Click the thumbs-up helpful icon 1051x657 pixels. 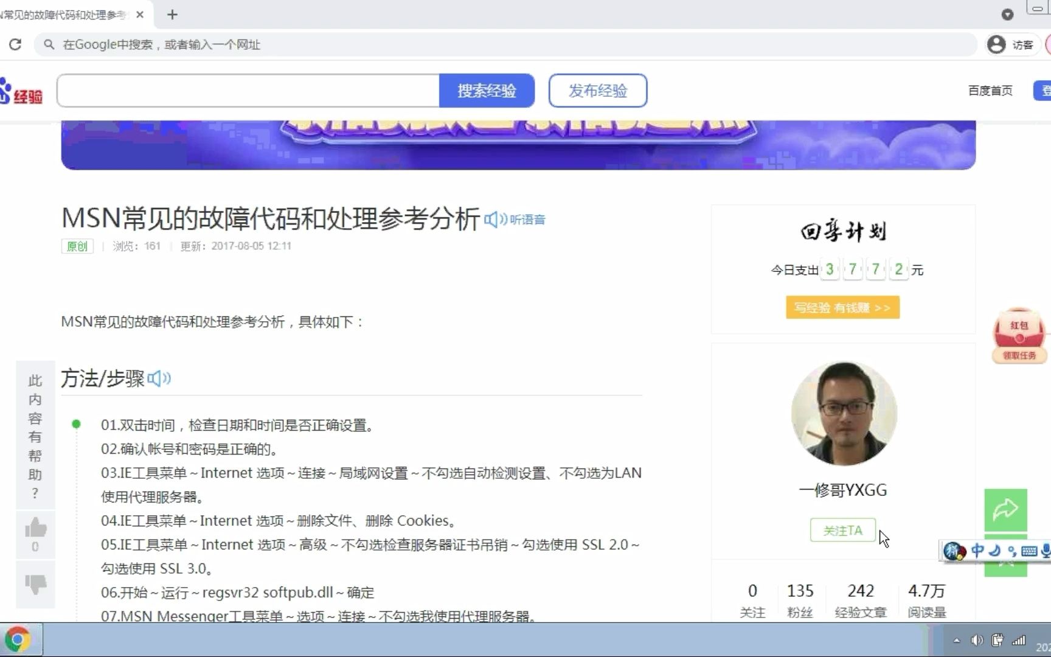36,527
